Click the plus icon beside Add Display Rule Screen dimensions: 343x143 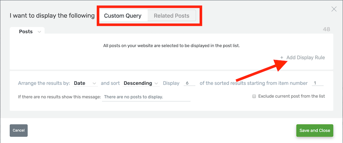pyautogui.click(x=282, y=58)
